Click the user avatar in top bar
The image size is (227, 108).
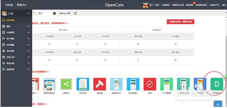click(146, 5)
